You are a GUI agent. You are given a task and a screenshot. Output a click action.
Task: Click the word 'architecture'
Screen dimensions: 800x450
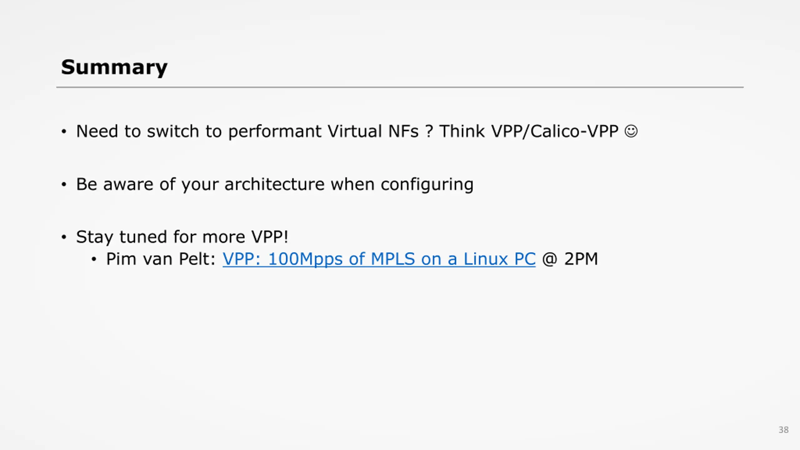click(275, 184)
